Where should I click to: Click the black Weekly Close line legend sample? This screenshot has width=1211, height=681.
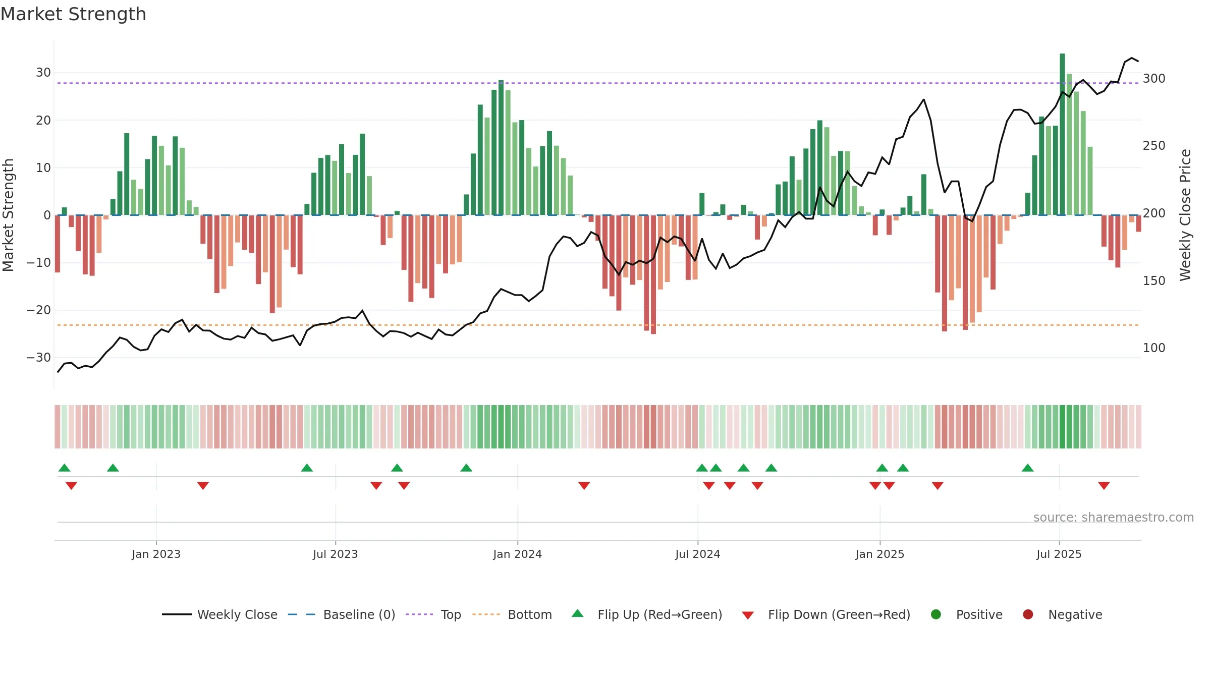click(177, 614)
